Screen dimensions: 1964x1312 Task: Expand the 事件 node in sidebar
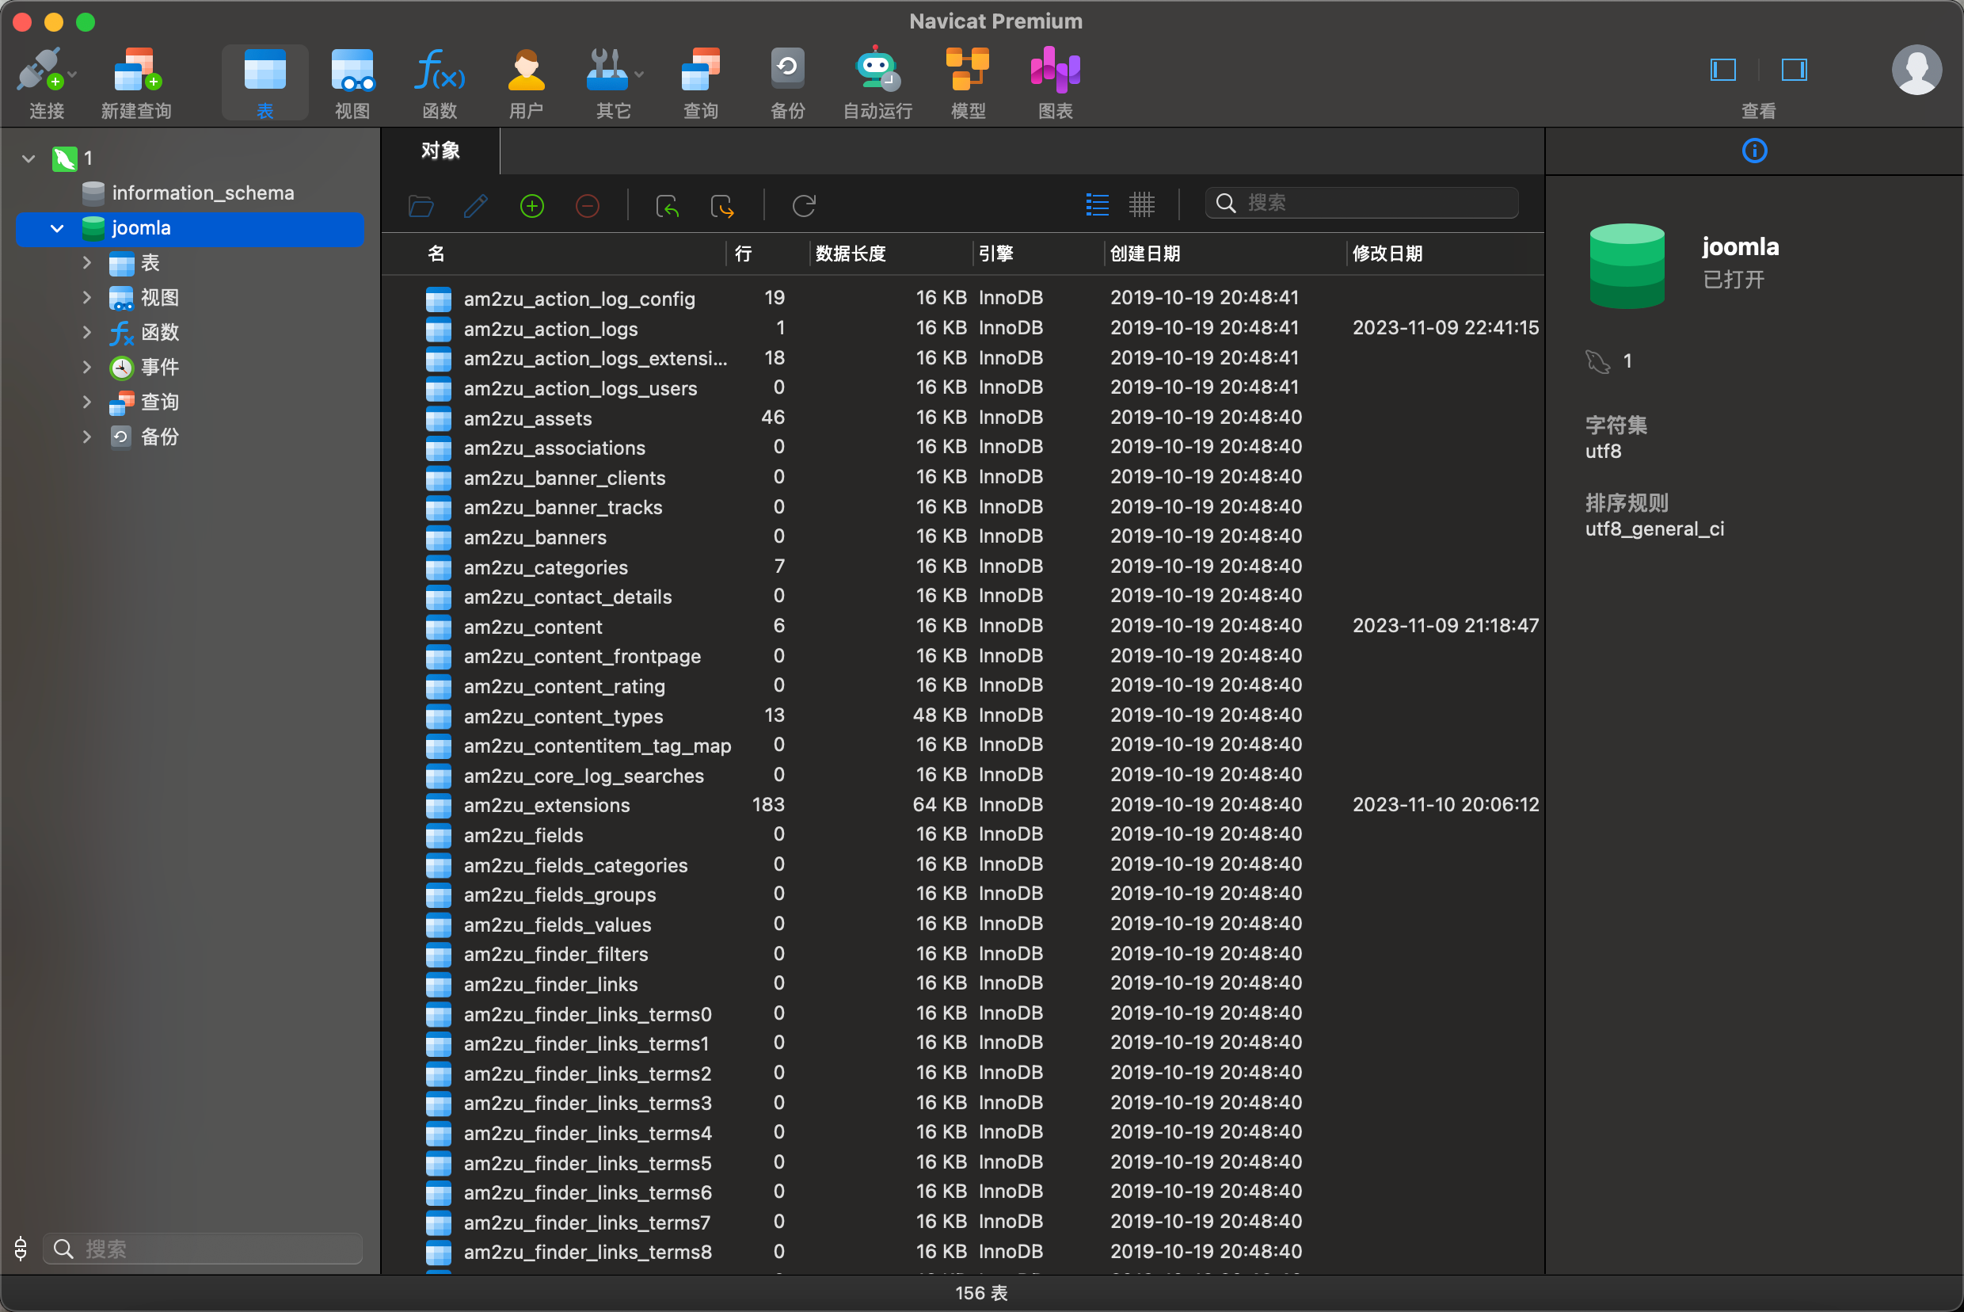87,367
